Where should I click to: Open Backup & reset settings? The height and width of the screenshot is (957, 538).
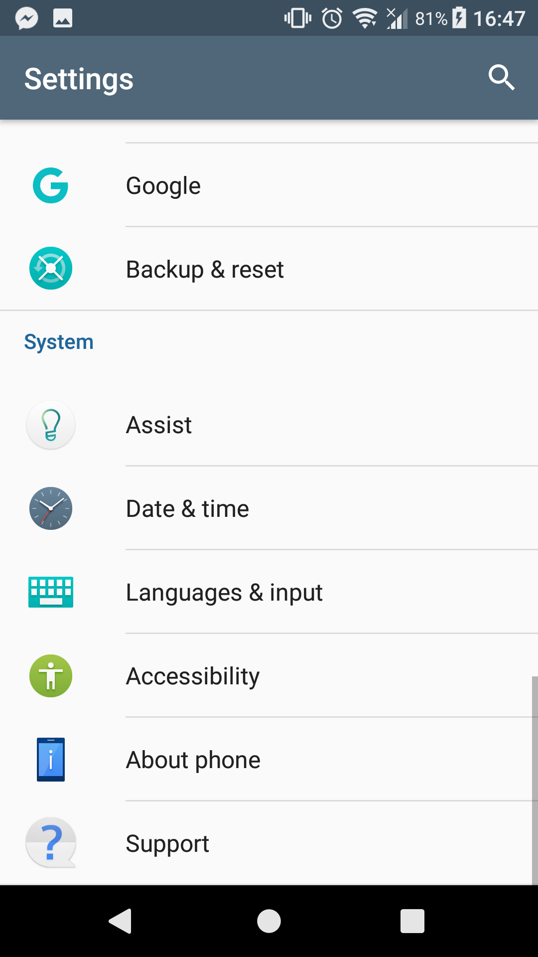click(x=205, y=270)
